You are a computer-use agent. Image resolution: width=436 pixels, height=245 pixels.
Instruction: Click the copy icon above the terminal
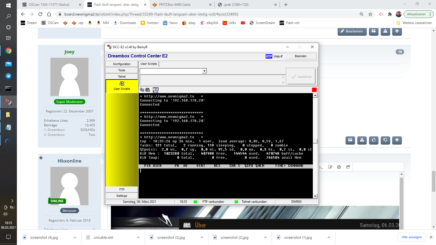tap(142, 90)
